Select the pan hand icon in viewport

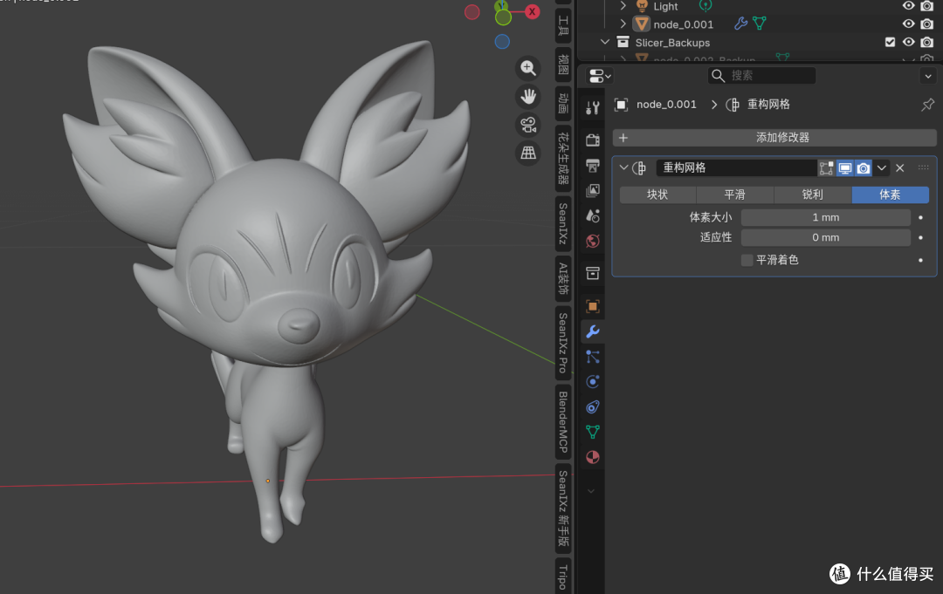(528, 96)
